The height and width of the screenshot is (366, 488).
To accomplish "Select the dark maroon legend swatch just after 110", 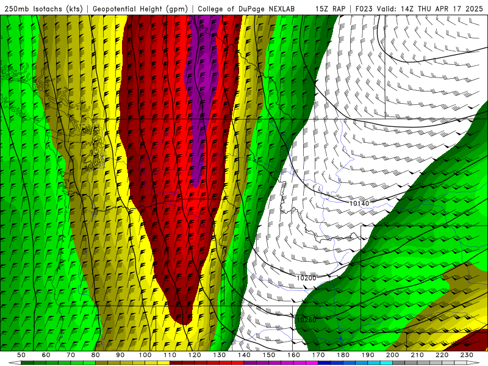I will 176,363.
